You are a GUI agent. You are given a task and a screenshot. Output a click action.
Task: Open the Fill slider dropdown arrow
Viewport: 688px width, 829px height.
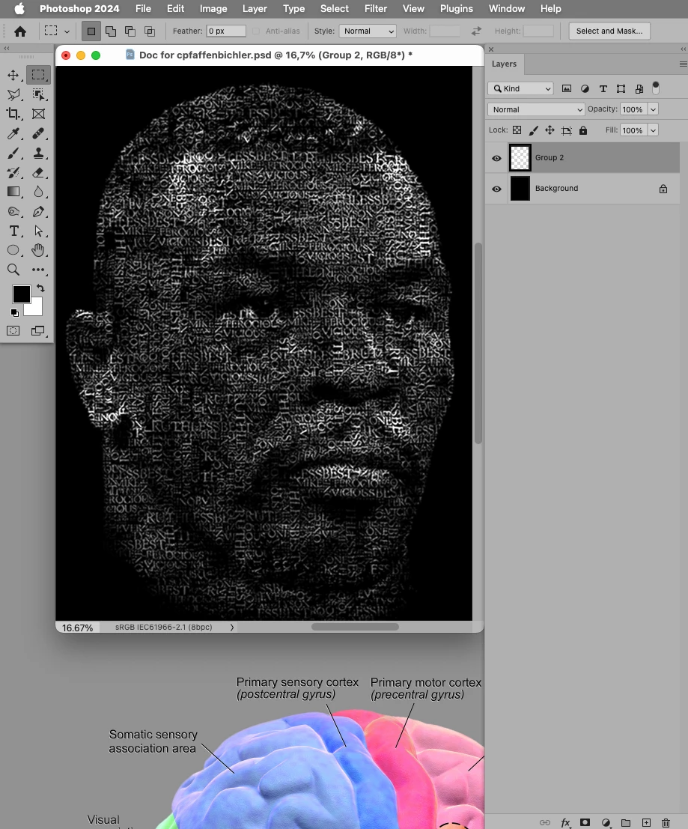coord(653,130)
